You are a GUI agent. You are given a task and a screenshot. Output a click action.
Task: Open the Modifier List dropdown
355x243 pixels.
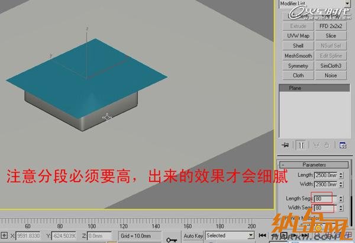(x=347, y=3)
